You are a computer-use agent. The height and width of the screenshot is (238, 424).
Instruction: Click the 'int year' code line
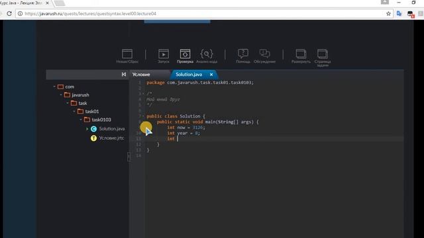184,133
